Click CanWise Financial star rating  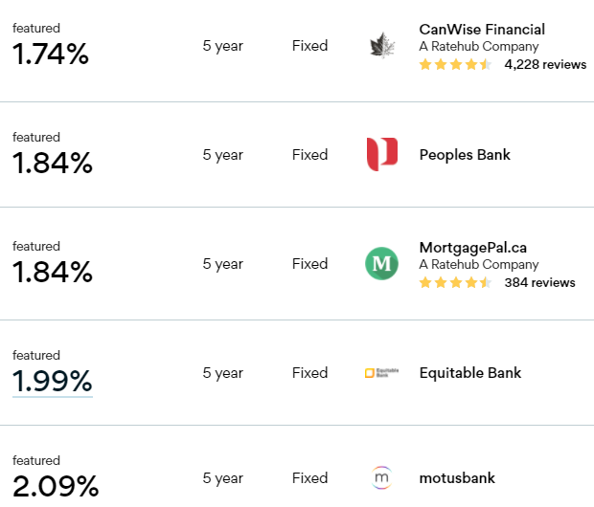click(456, 64)
